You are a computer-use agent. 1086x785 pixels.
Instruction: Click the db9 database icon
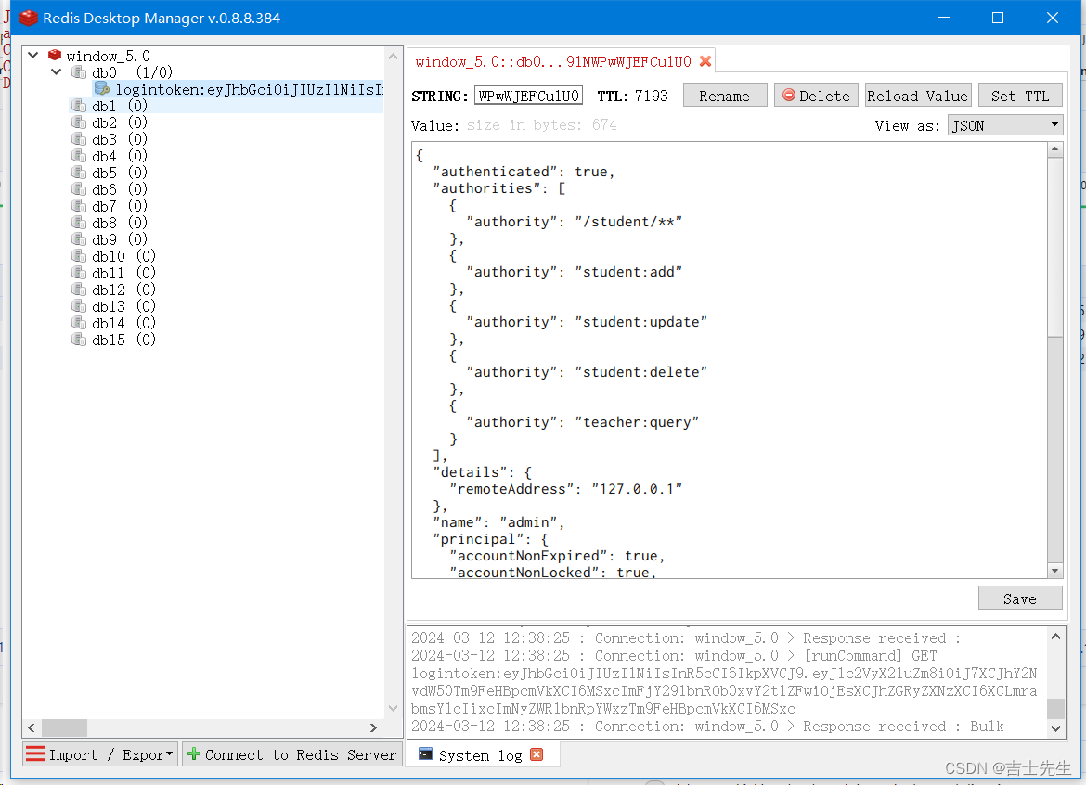point(80,238)
